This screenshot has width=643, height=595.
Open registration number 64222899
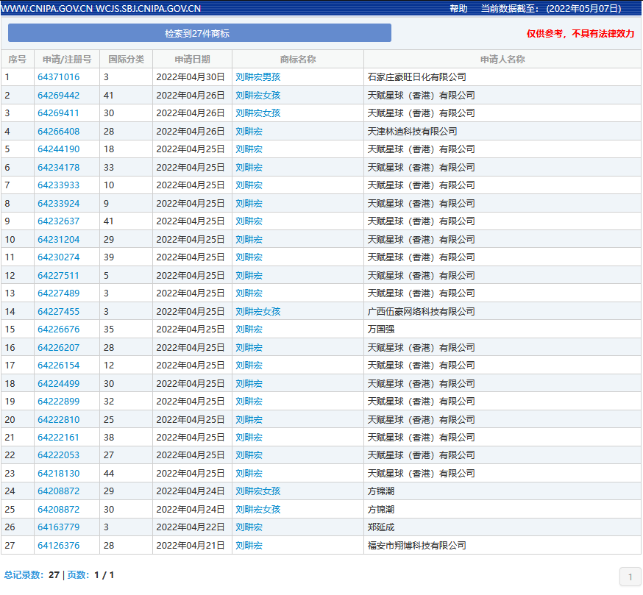[x=59, y=402]
